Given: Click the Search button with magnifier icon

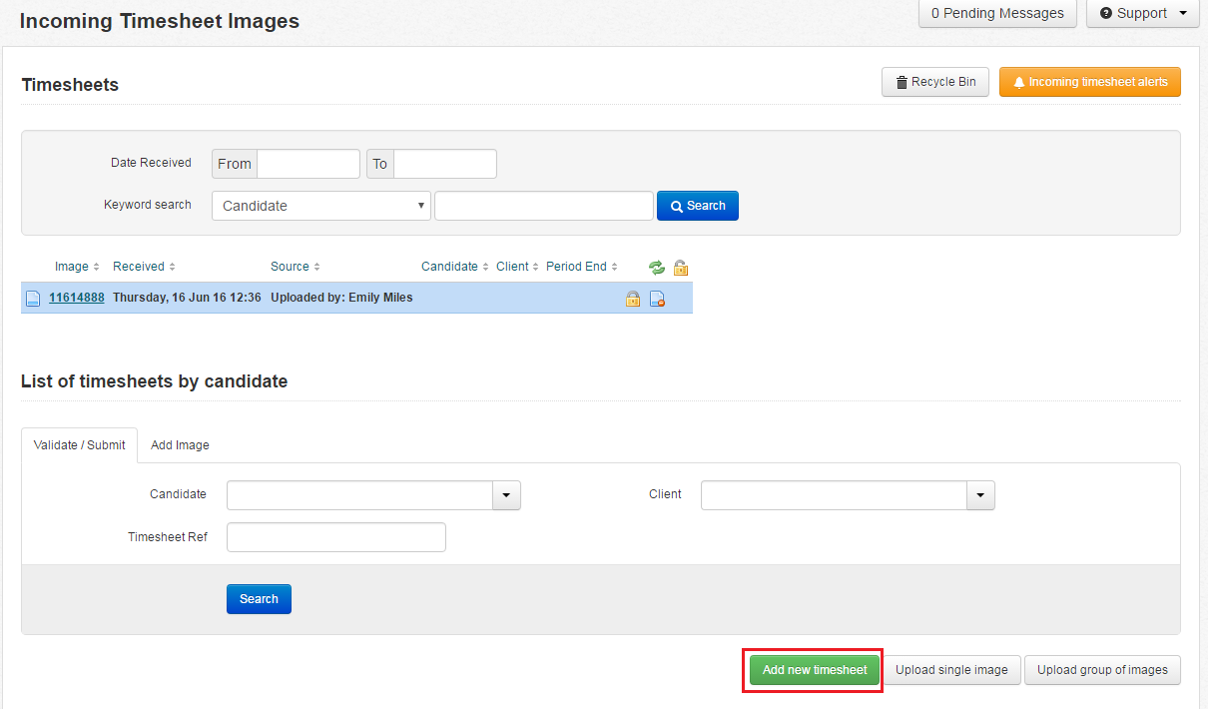Looking at the screenshot, I should [x=698, y=206].
